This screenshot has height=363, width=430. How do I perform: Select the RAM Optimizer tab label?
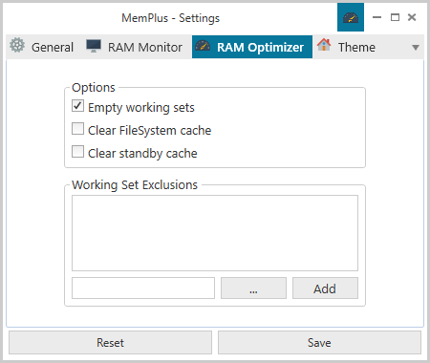tap(260, 48)
